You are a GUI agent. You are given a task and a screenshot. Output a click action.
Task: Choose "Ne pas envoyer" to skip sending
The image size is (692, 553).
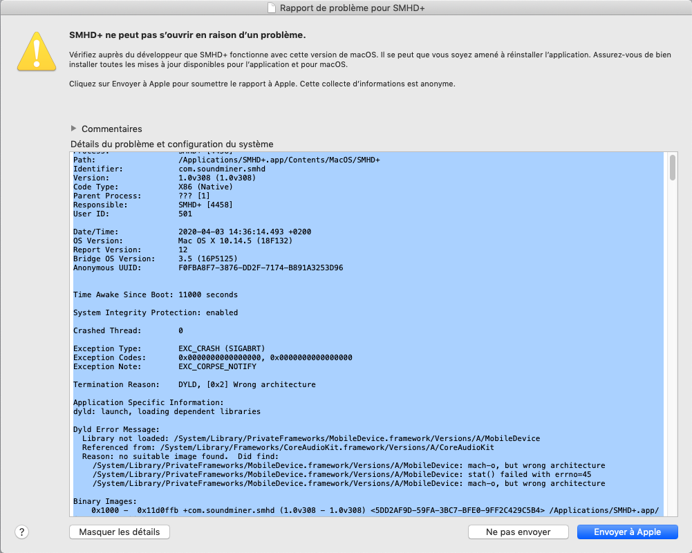point(518,532)
